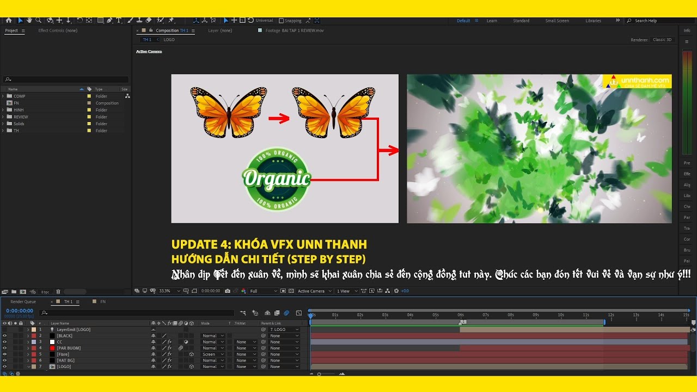
Task: Click the red label swatch of [BLACK] layer
Action: [33, 336]
